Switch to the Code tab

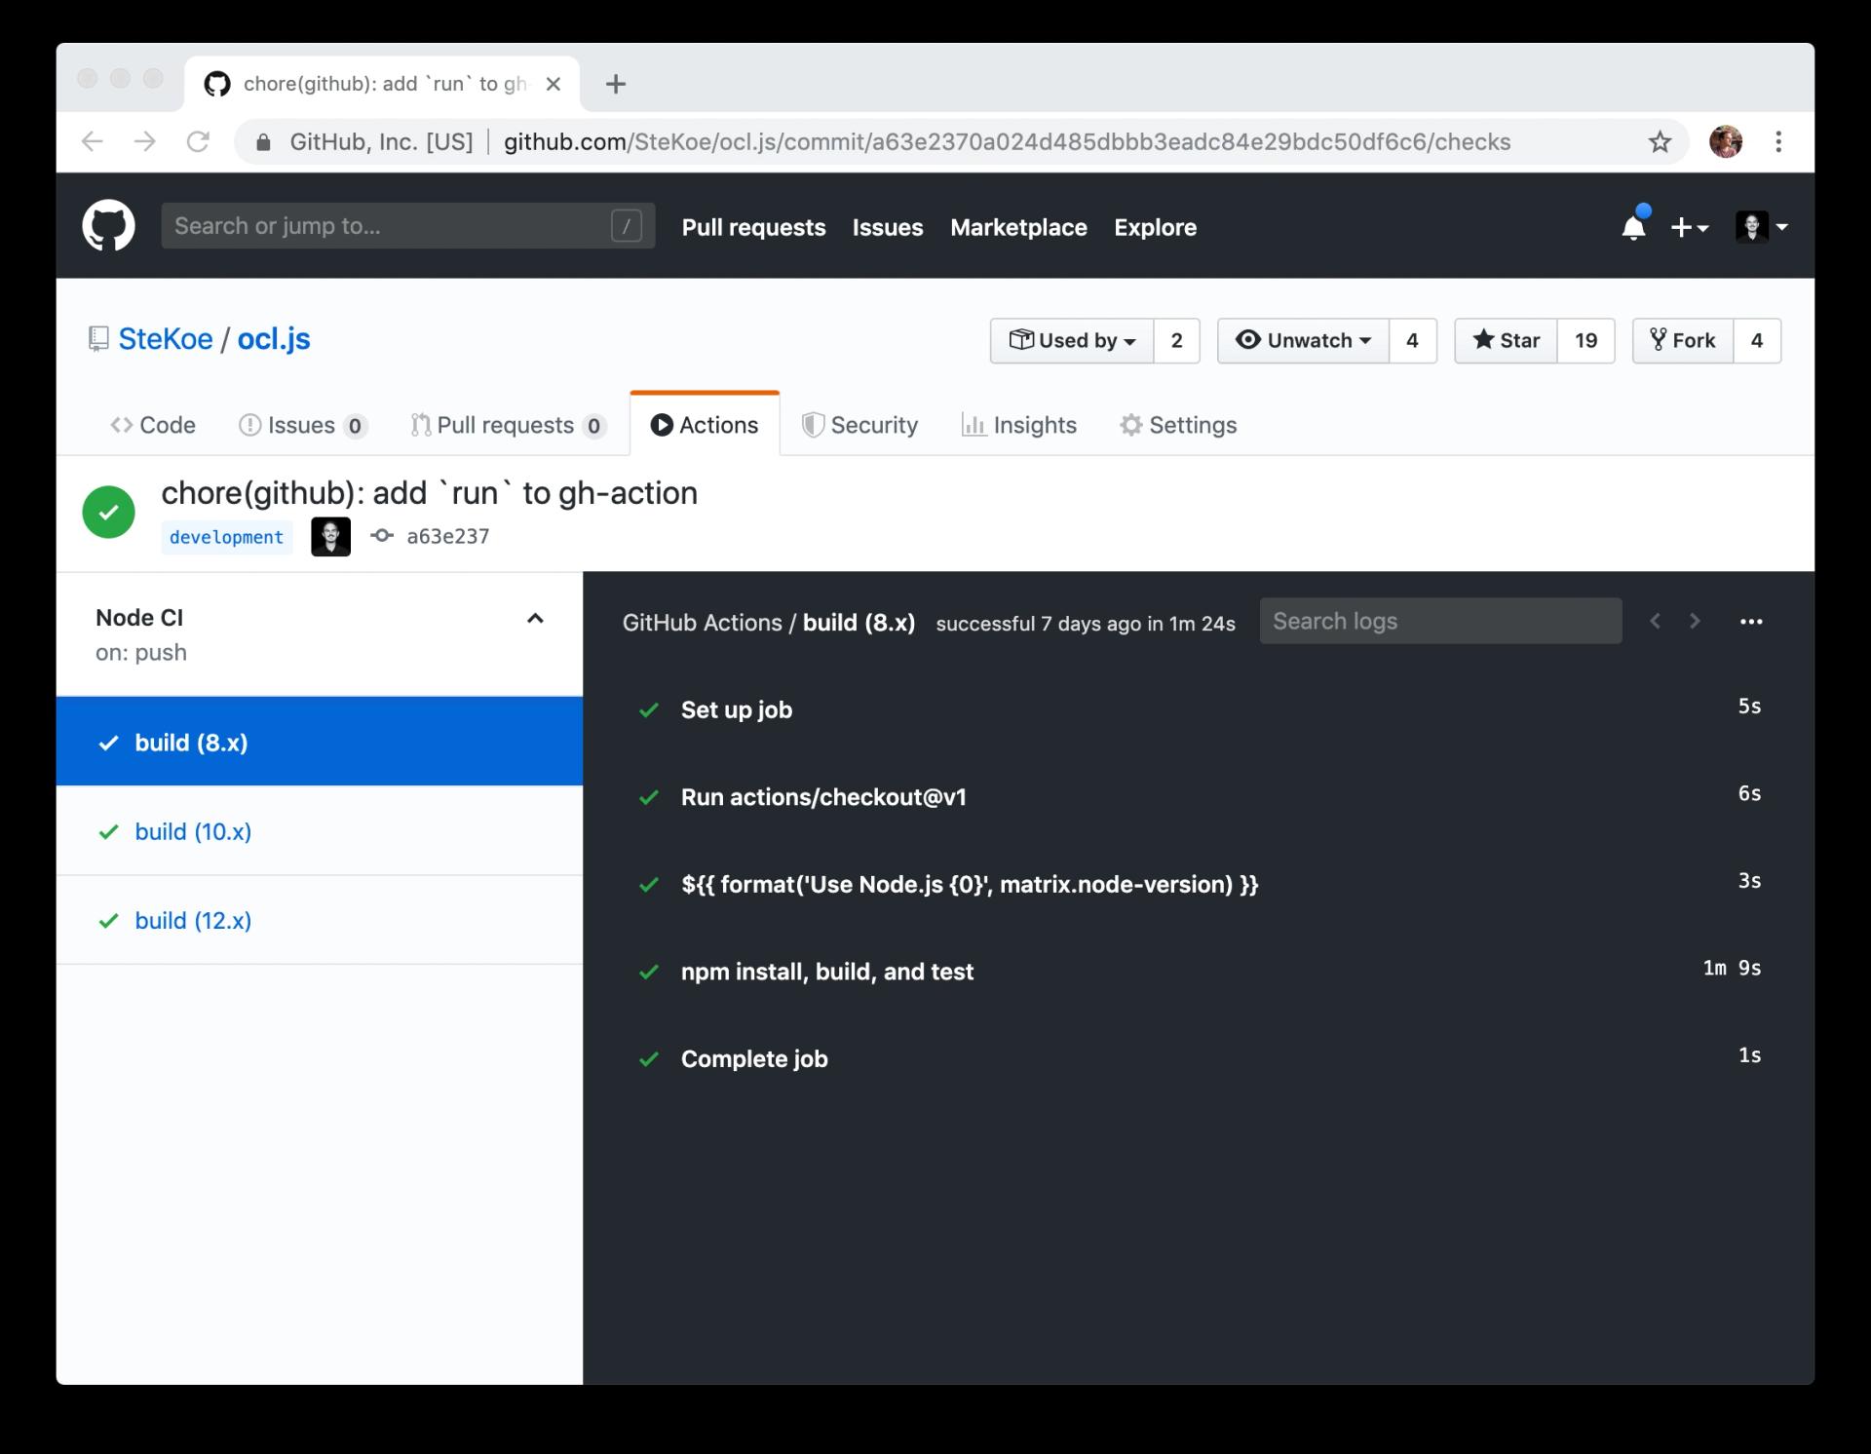153,425
